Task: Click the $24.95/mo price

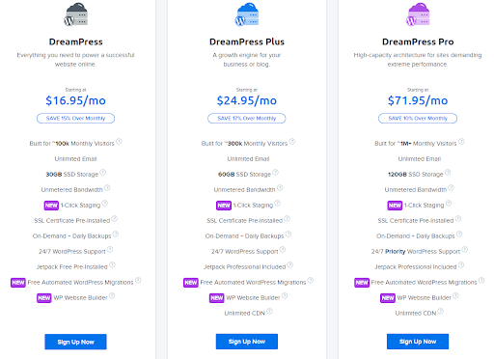Action: click(x=247, y=100)
